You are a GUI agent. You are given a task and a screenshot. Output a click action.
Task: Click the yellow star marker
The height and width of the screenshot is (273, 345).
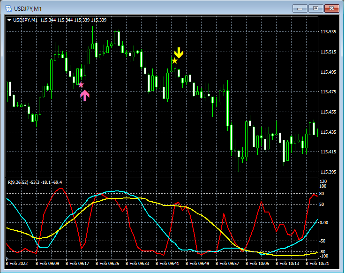click(x=174, y=61)
